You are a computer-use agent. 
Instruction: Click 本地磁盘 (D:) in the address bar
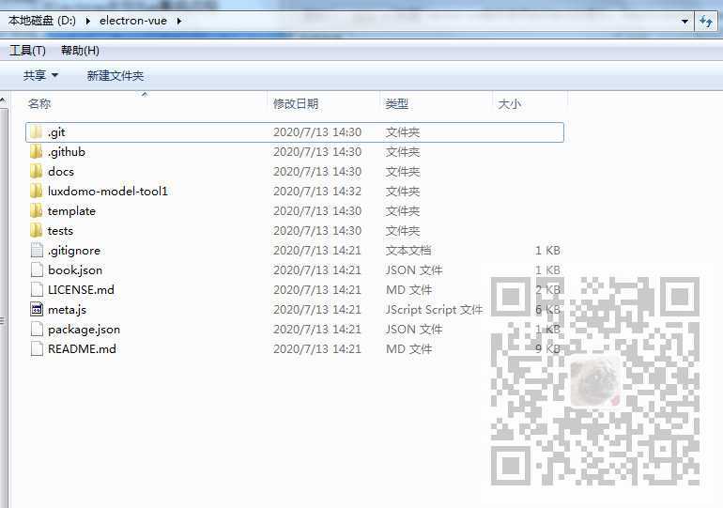42,21
